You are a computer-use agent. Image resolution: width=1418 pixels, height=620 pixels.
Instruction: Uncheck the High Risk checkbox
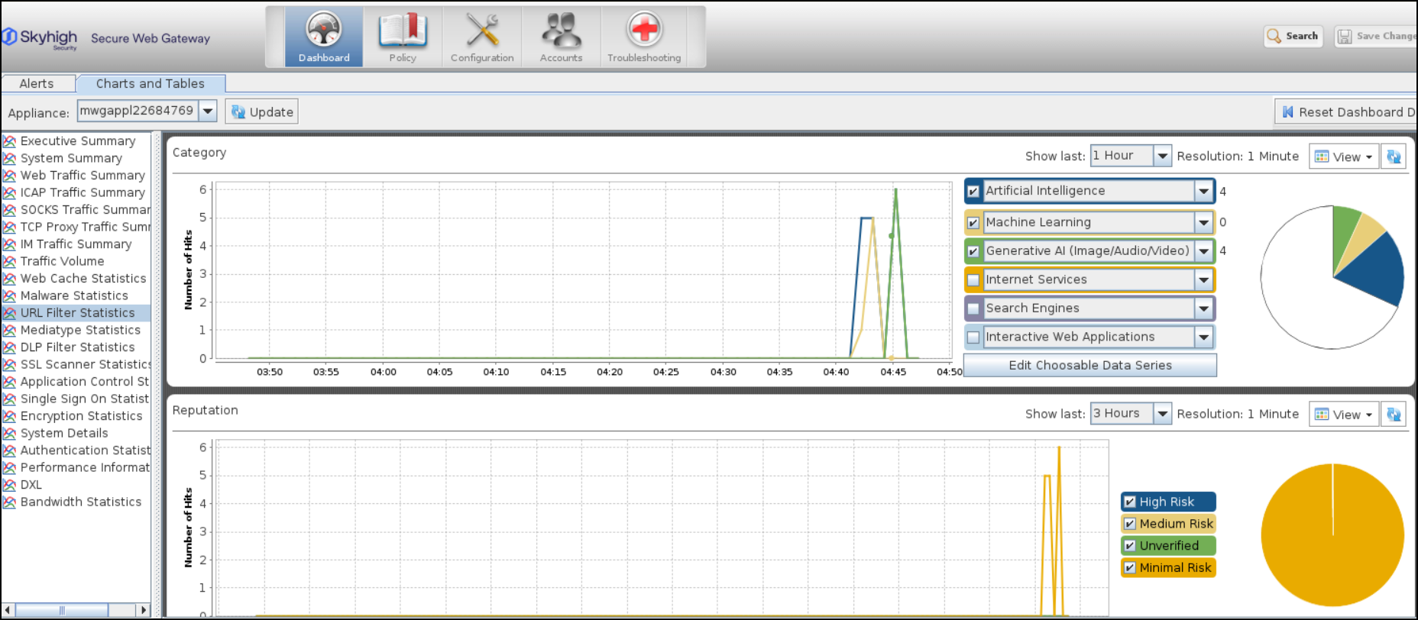tap(1130, 502)
